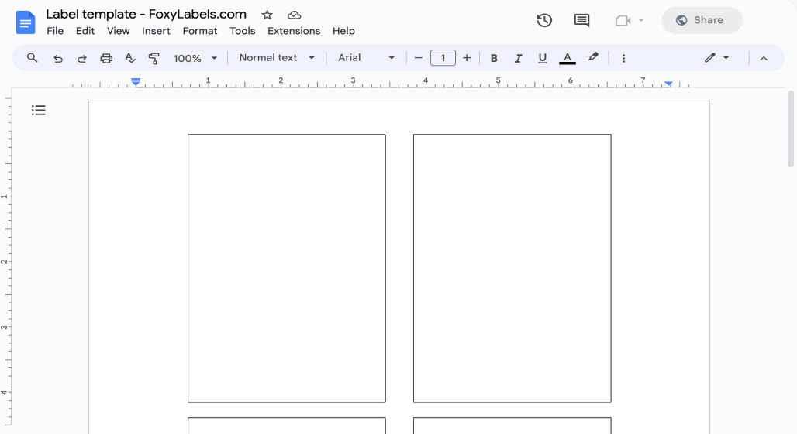
Task: Activate the paint format tool
Action: click(154, 58)
